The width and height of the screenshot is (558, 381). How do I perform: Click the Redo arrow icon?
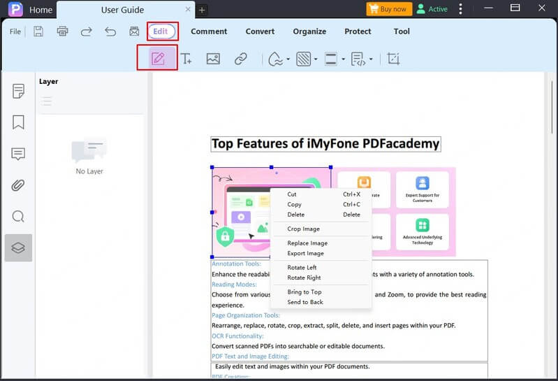pos(86,31)
